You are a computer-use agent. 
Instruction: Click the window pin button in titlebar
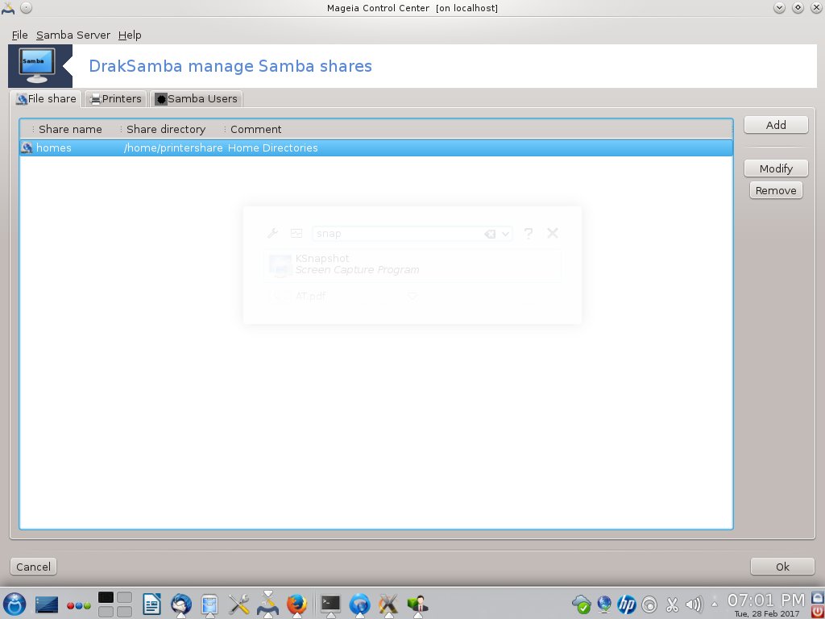26,7
